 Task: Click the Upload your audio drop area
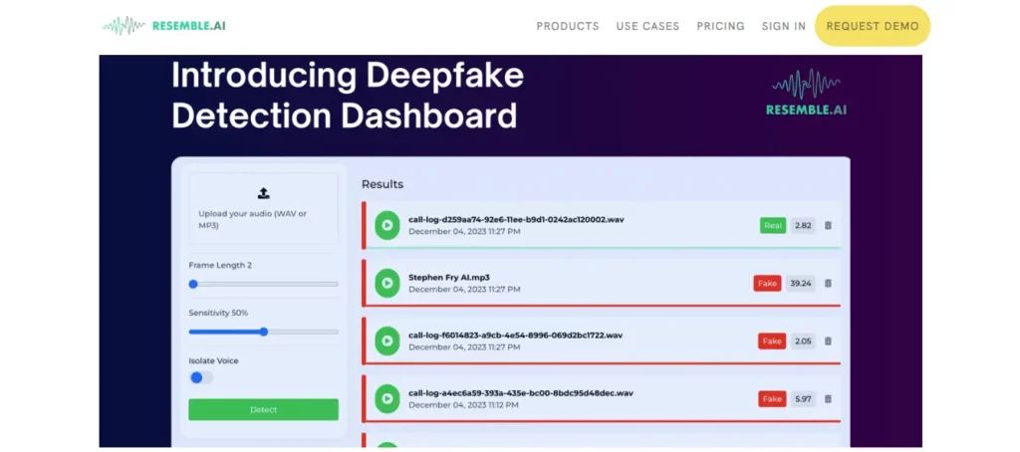[x=263, y=208]
